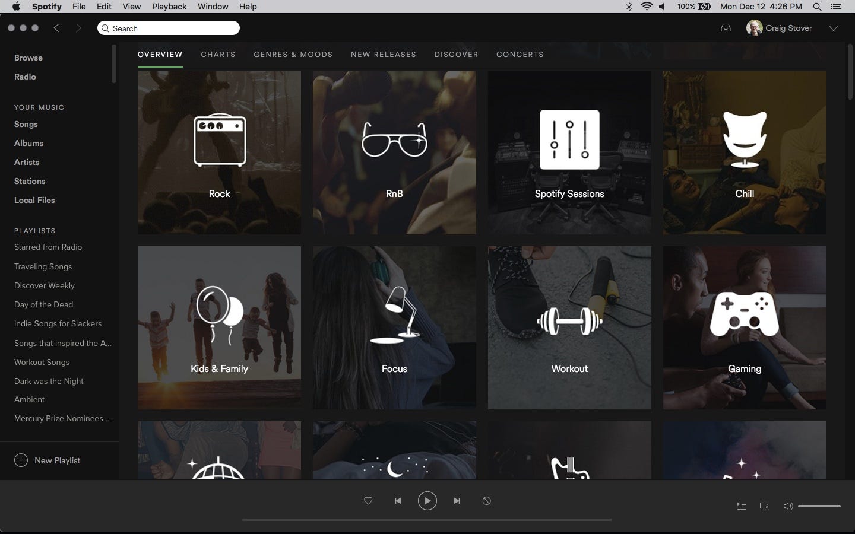Skip to the previous track
The width and height of the screenshot is (855, 534).
[x=398, y=501]
